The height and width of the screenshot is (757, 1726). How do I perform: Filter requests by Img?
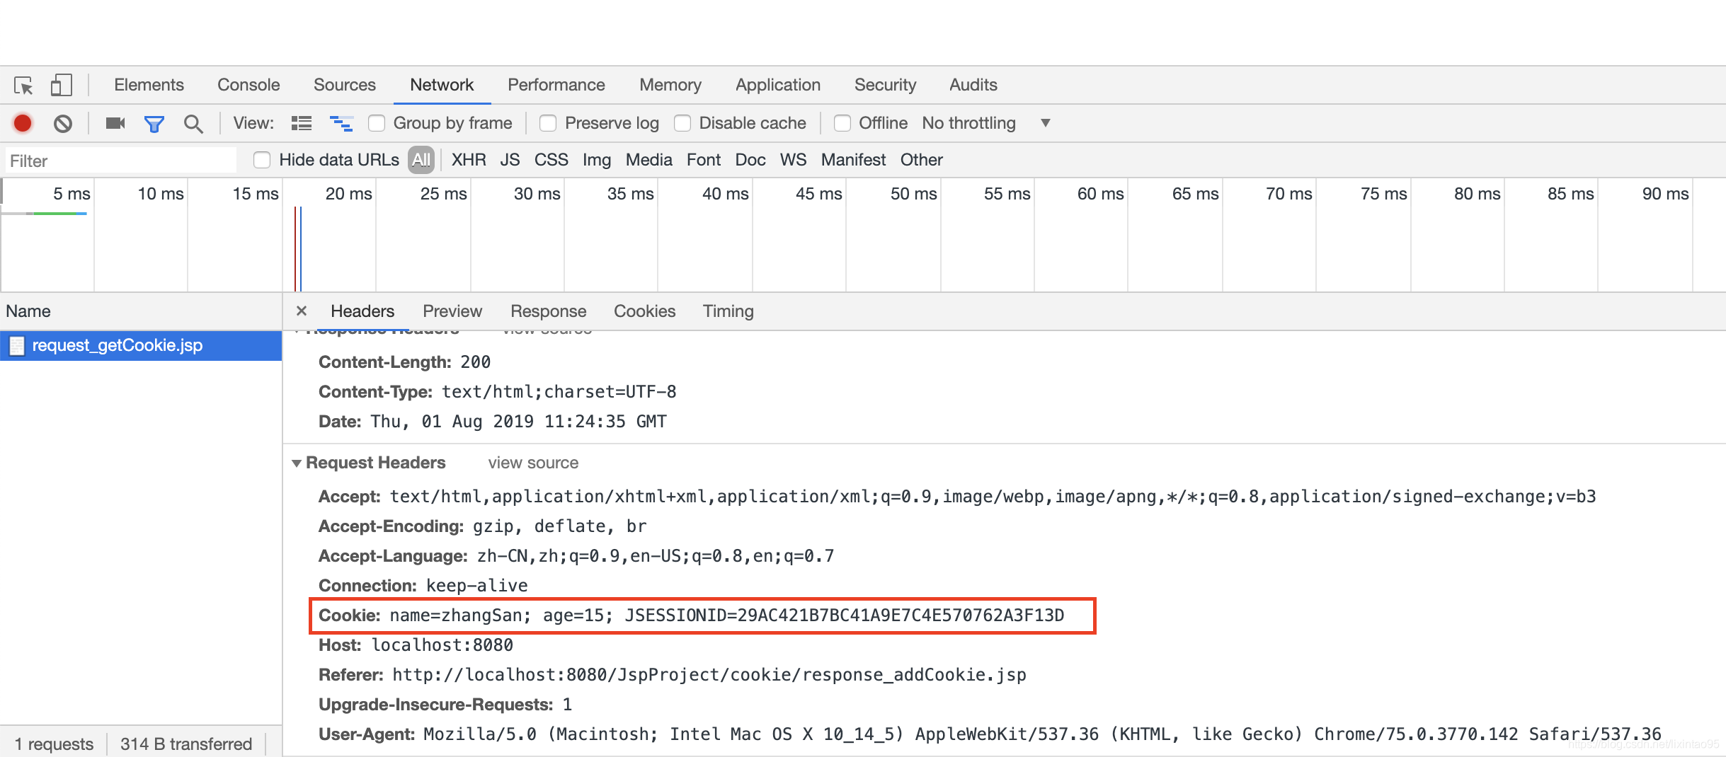(597, 161)
